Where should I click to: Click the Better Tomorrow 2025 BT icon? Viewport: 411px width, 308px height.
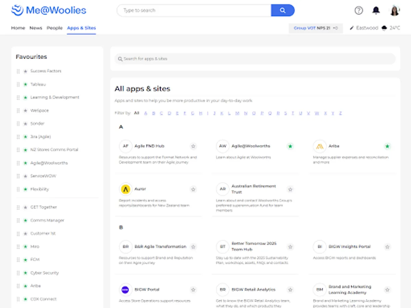(x=223, y=247)
